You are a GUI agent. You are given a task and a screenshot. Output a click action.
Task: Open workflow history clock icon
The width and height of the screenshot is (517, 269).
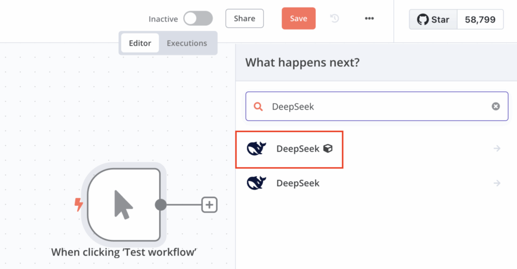click(x=335, y=19)
